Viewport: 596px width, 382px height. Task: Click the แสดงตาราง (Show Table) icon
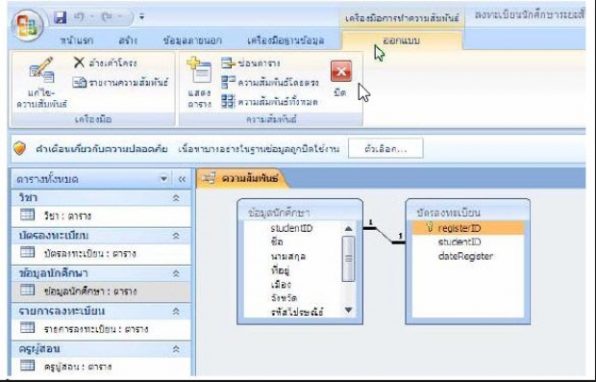click(199, 69)
